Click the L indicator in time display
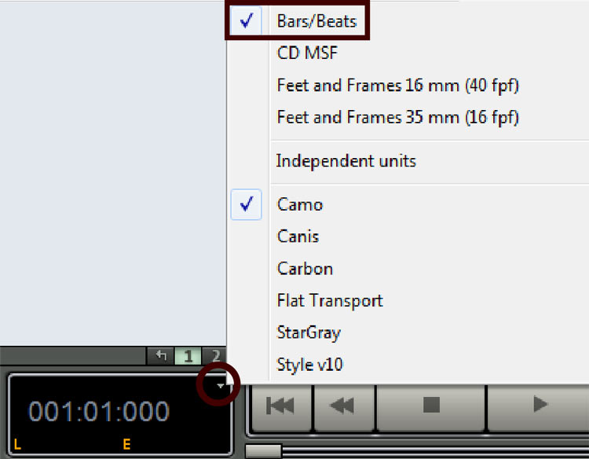 coord(17,444)
